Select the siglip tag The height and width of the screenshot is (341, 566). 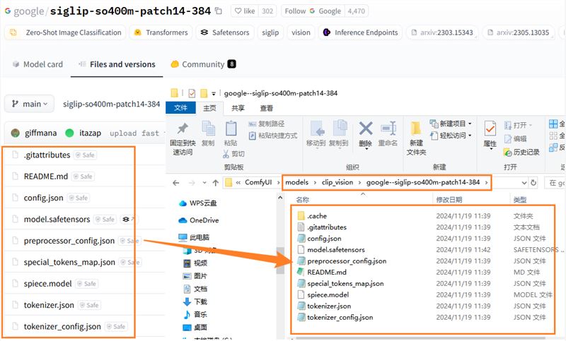pos(270,32)
